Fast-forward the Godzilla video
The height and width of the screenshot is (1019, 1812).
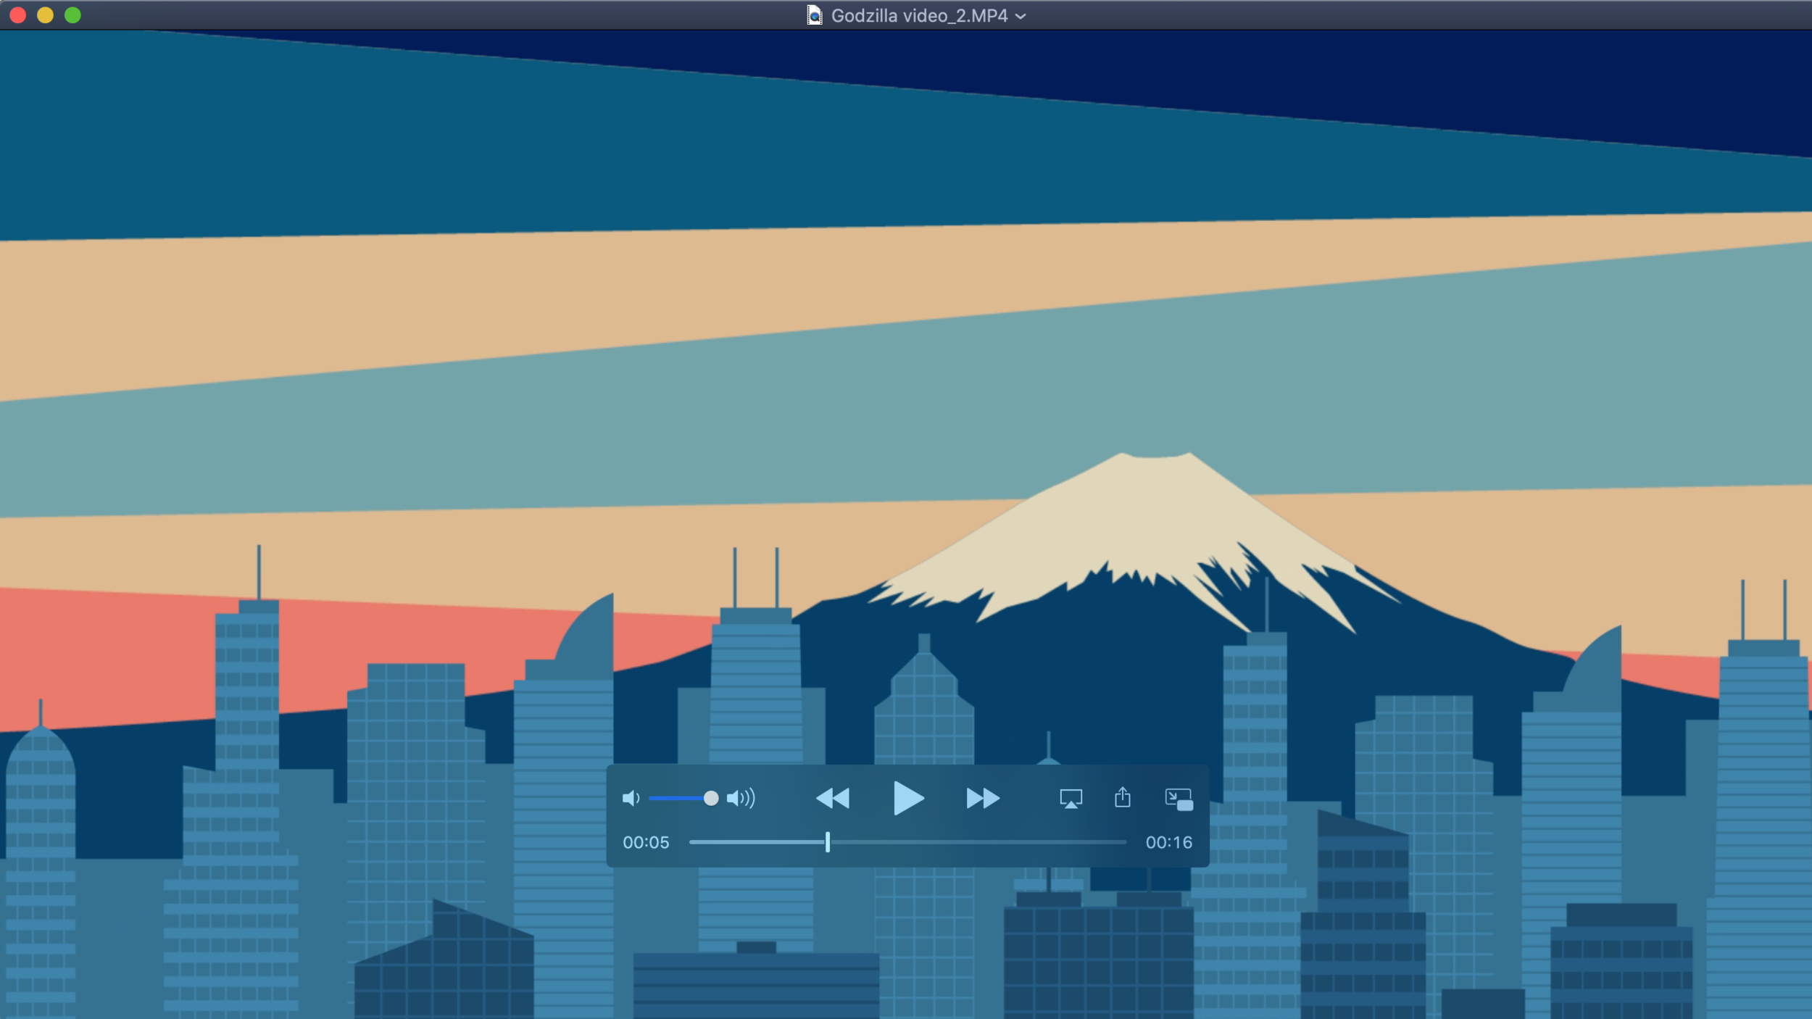click(983, 799)
